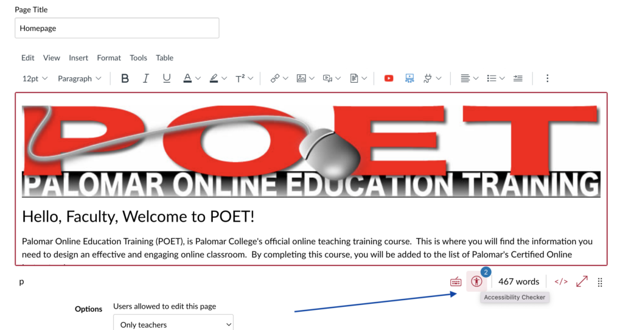Expand alignment options arrow
This screenshot has width=623, height=330.
click(476, 79)
